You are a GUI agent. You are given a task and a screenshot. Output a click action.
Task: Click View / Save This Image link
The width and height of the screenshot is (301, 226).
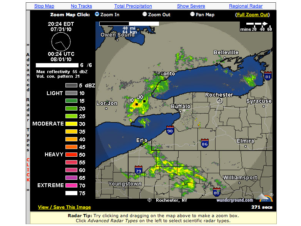pos(64,207)
